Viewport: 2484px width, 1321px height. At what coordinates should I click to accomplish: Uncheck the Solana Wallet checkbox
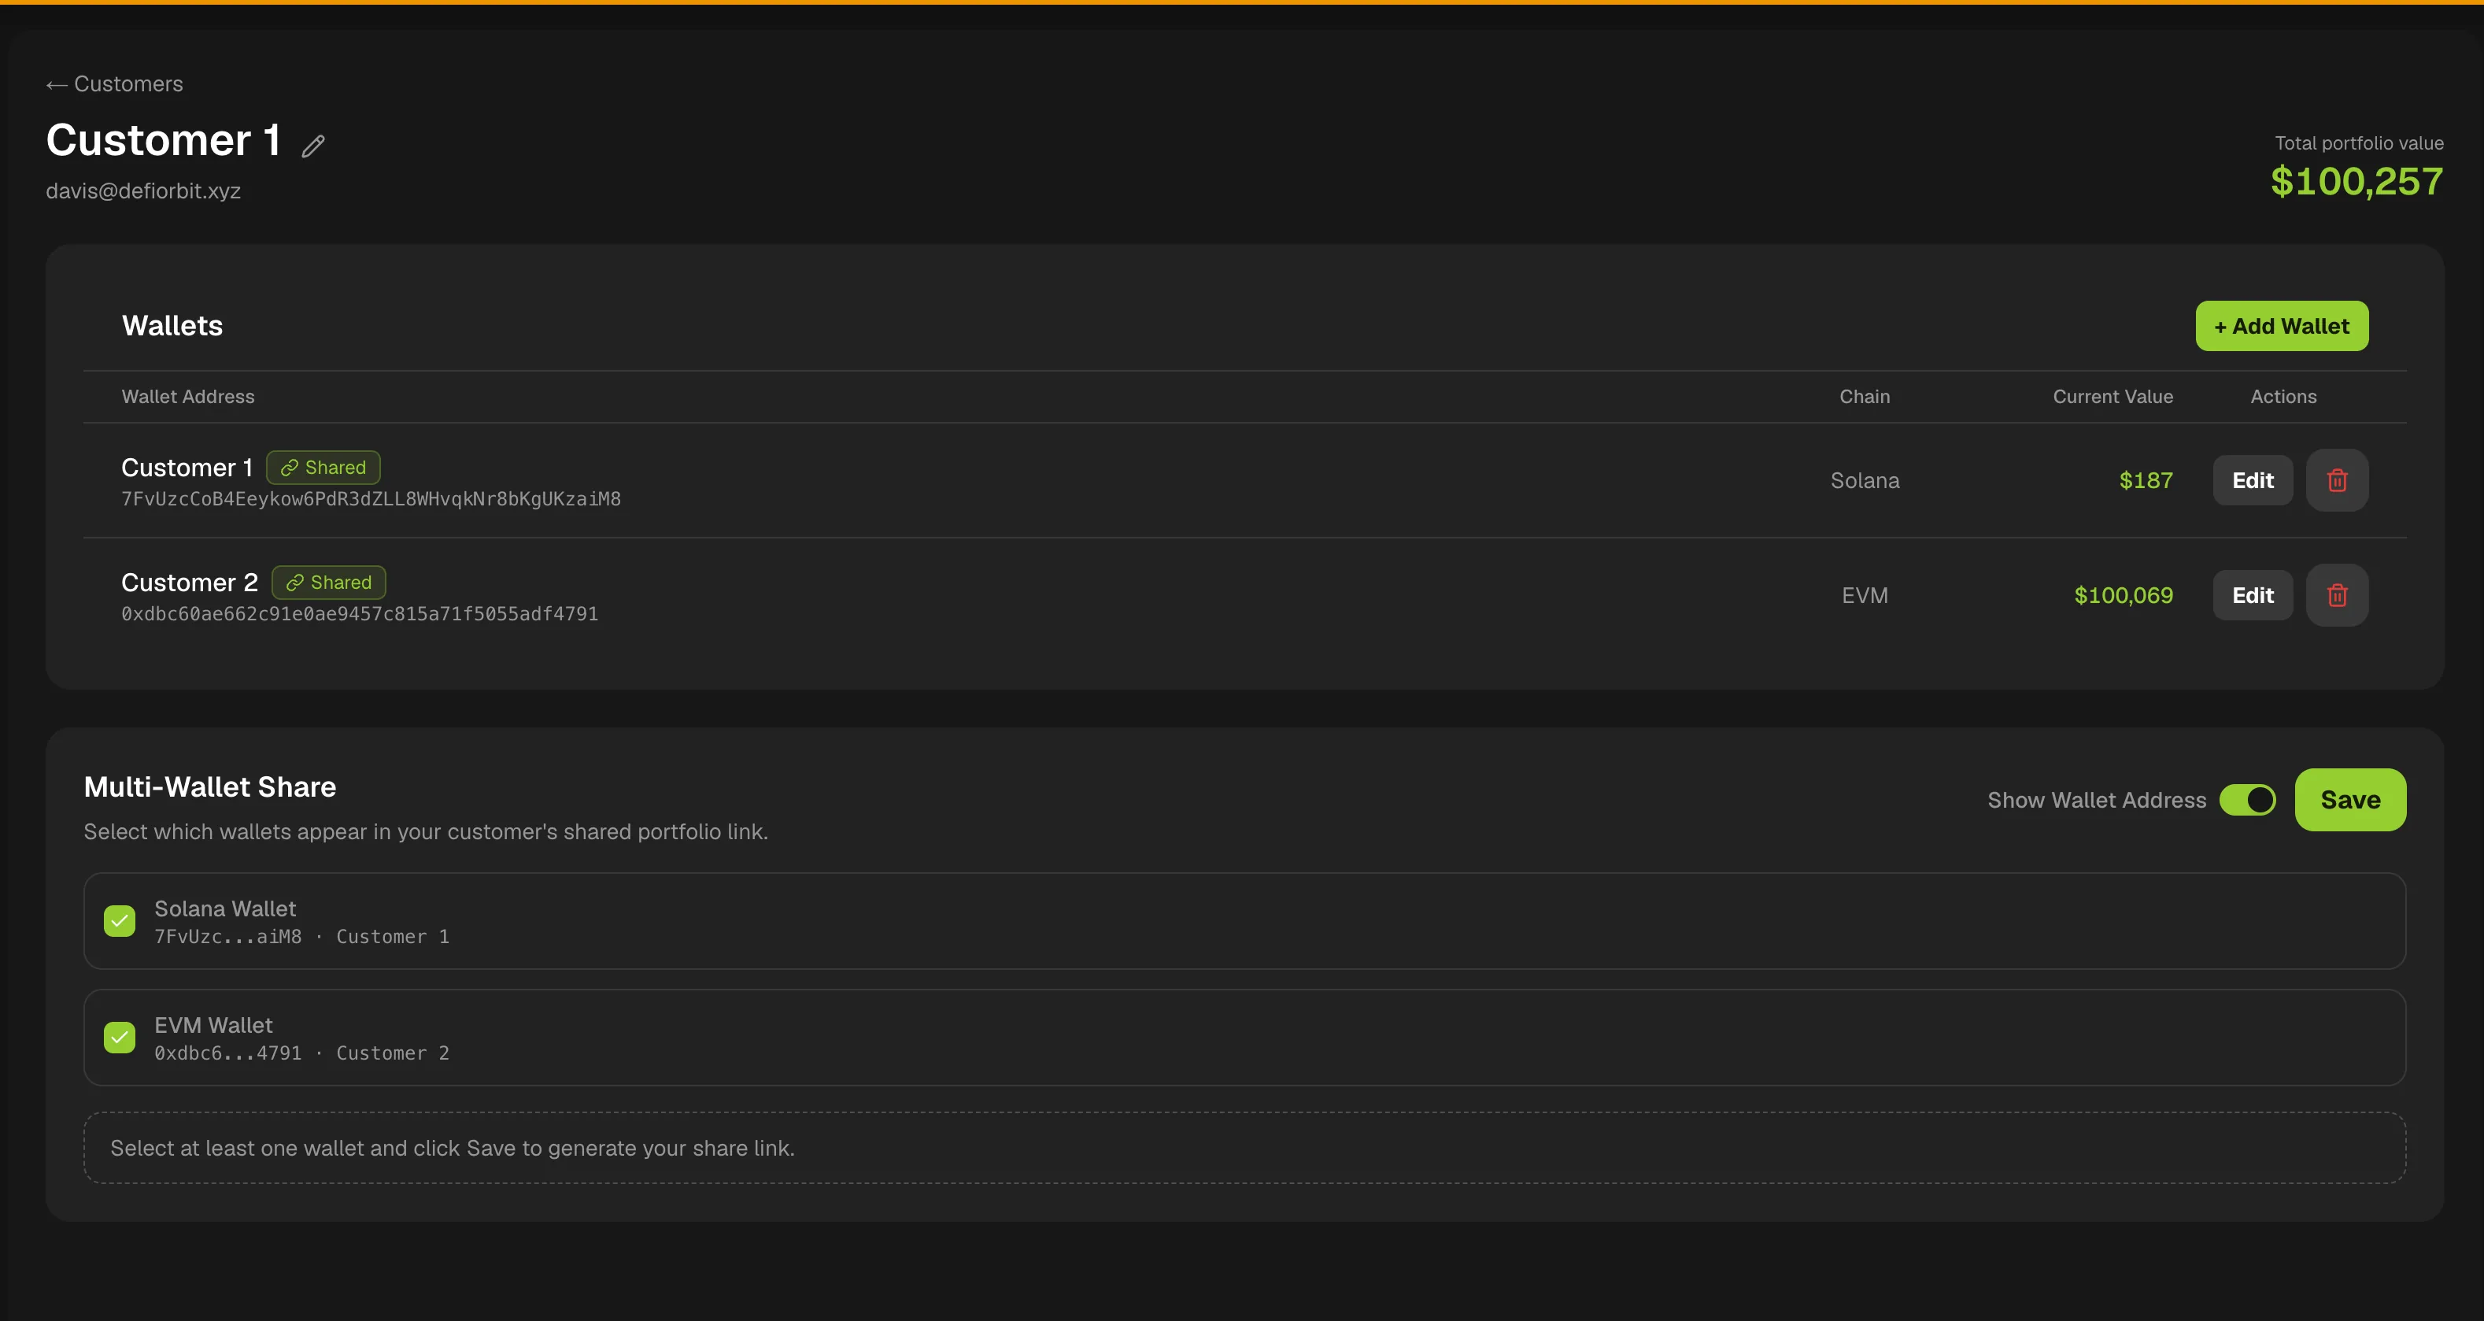(x=120, y=921)
